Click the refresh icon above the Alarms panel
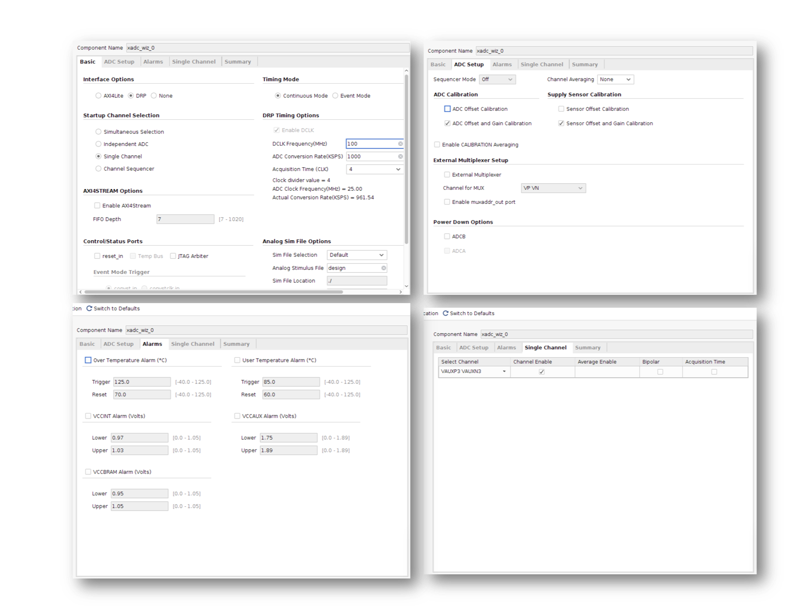Image resolution: width=786 pixels, height=608 pixels. pyautogui.click(x=89, y=309)
